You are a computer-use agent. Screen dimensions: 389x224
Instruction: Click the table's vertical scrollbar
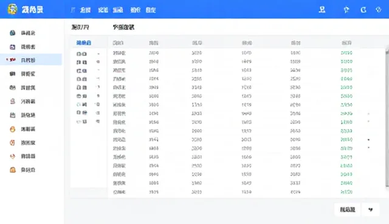[387, 118]
